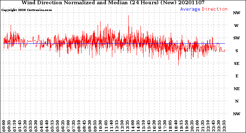The image size is (246, 133).
Task: Click the 12:15 time axis label
Action: pos(117,126)
